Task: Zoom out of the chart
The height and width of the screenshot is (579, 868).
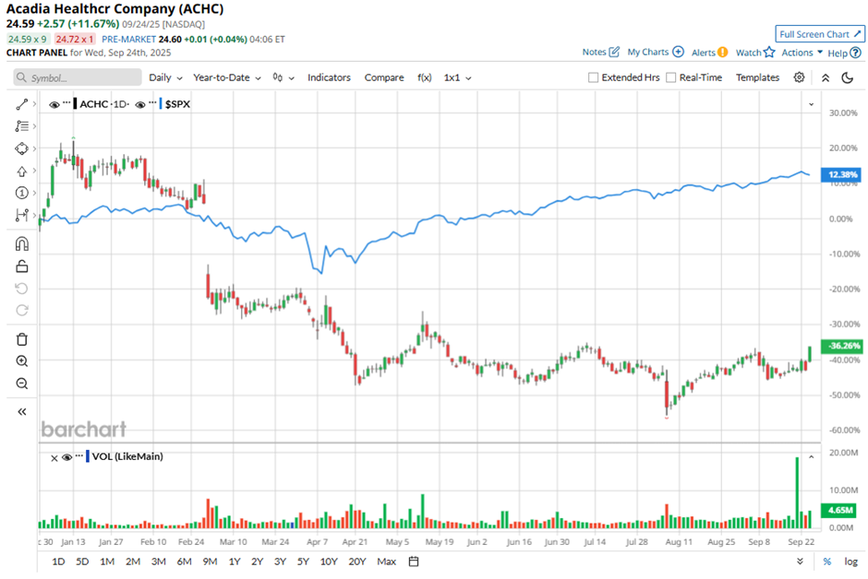Action: (x=21, y=384)
